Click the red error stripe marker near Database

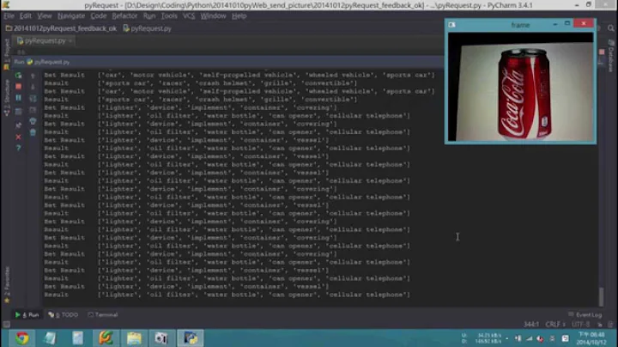click(x=602, y=52)
